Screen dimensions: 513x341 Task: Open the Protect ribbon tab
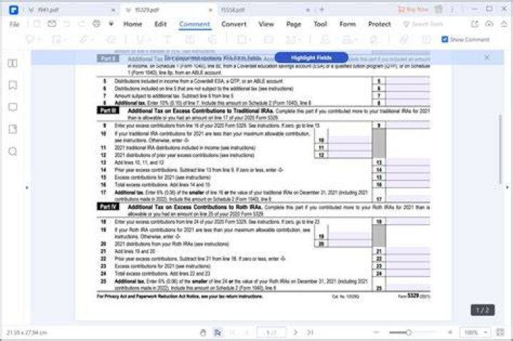379,24
